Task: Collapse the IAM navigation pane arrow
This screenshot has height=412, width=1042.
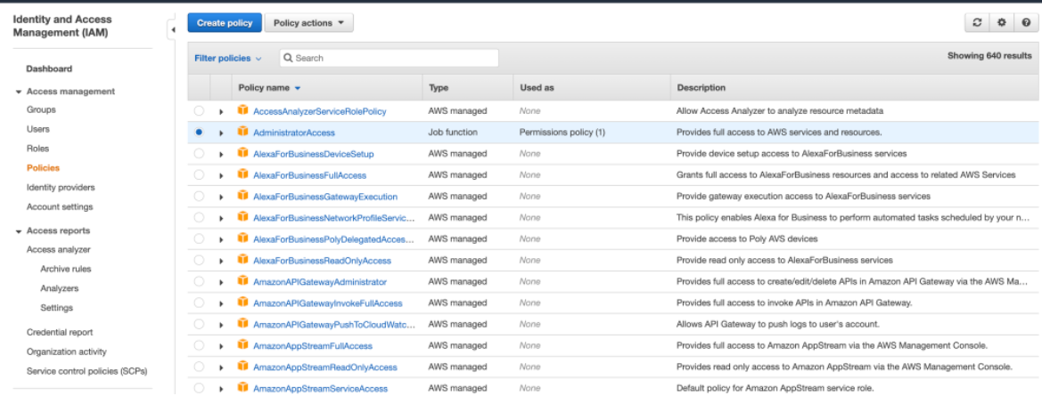Action: pos(172,30)
